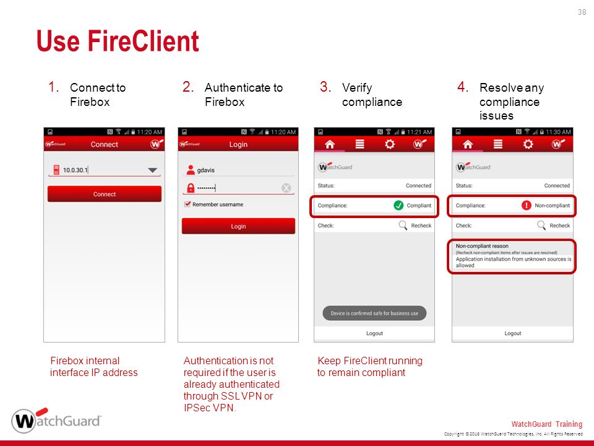
Task: Click Recheck magnifier on the Compliant screen
Action: click(x=403, y=225)
